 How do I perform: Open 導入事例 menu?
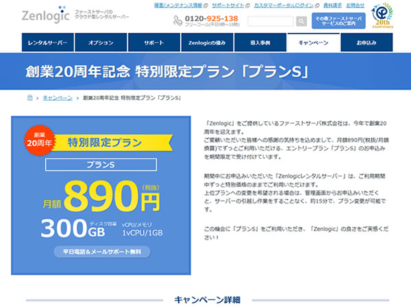tap(260, 42)
